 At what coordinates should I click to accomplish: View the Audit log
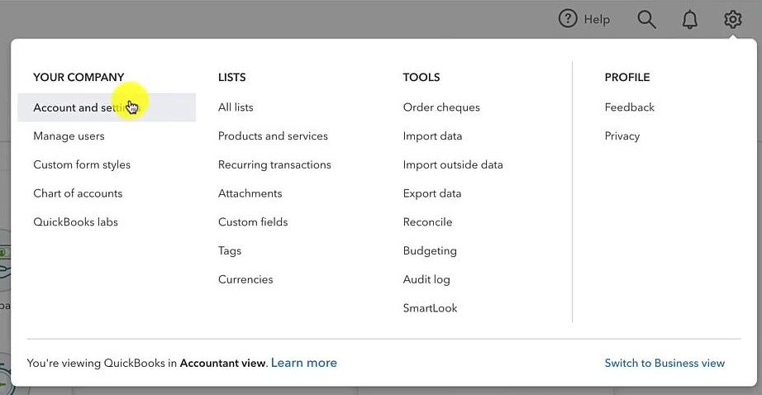pyautogui.click(x=426, y=279)
